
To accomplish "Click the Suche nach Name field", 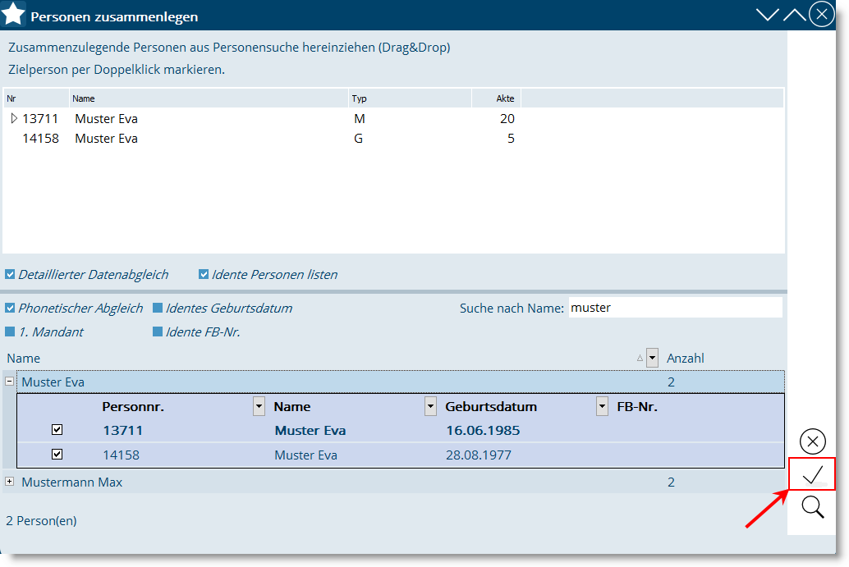I will [675, 308].
